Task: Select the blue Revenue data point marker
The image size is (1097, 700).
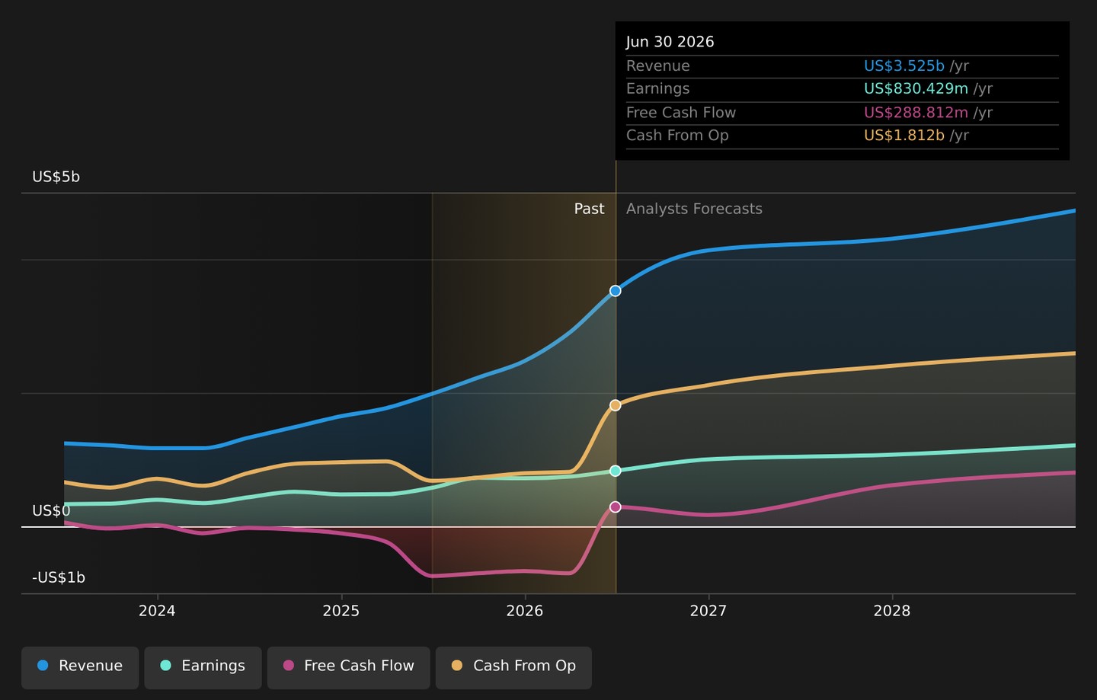Action: tap(616, 291)
